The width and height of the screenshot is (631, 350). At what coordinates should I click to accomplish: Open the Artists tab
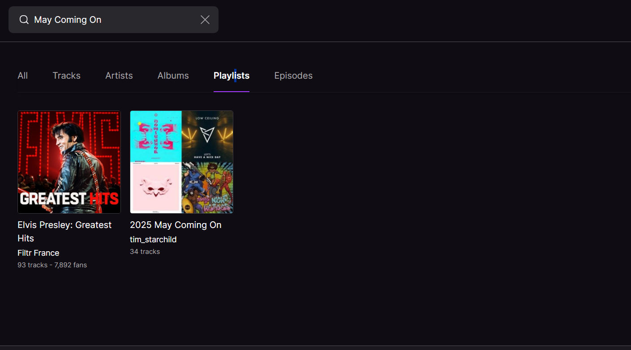click(x=119, y=76)
